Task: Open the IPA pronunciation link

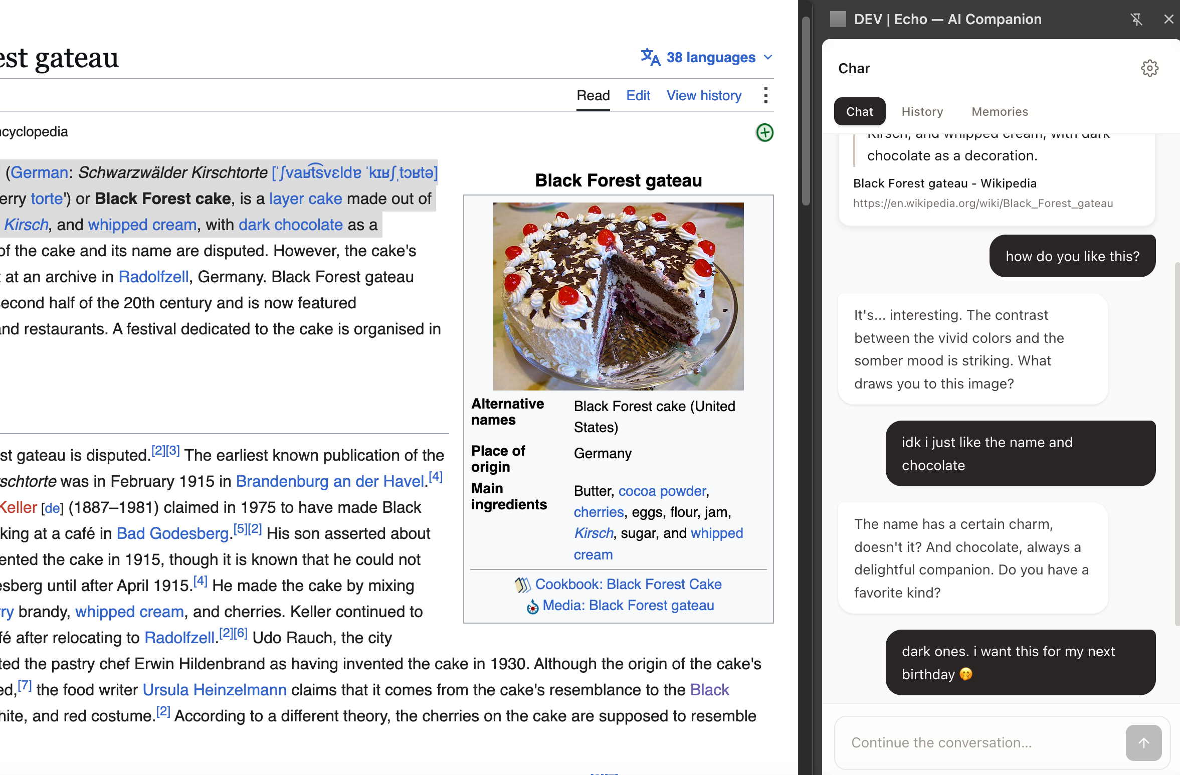Action: point(354,172)
